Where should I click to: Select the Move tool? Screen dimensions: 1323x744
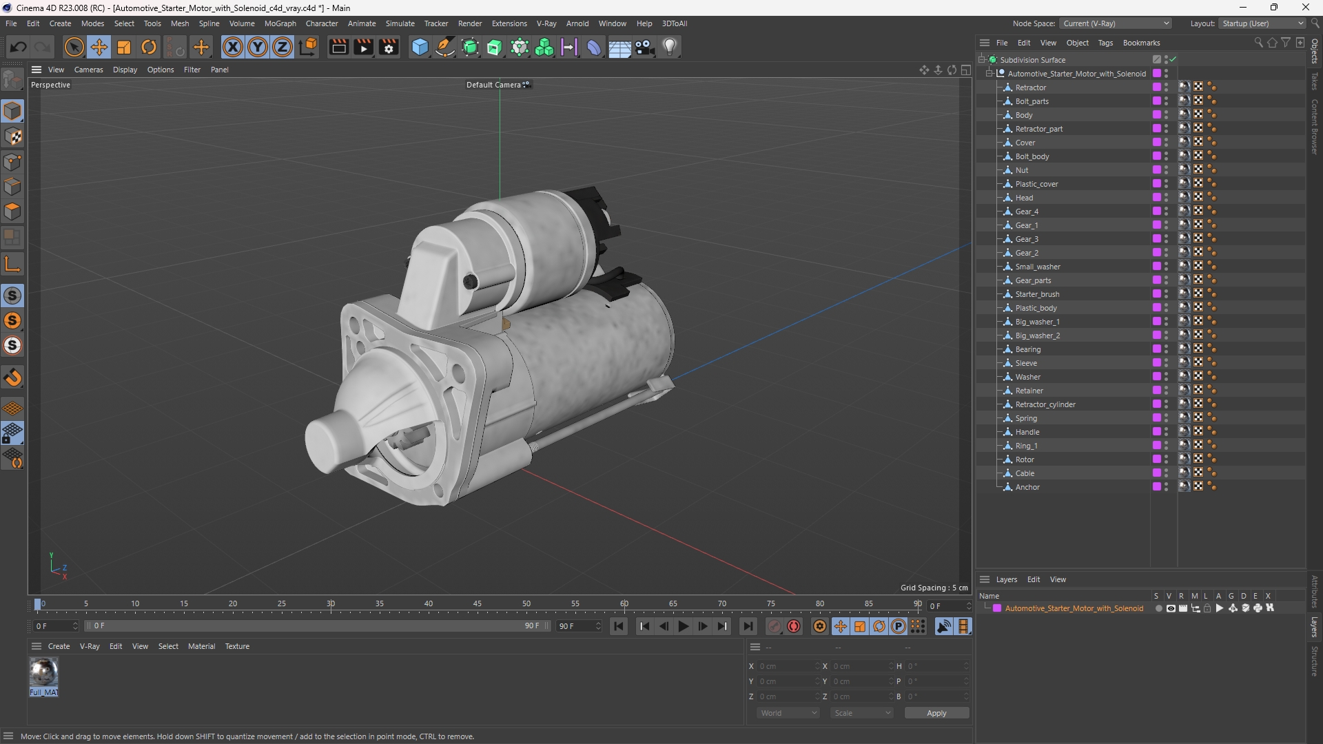[99, 47]
